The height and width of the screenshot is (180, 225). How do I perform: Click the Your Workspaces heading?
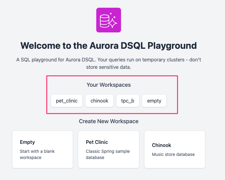109,85
